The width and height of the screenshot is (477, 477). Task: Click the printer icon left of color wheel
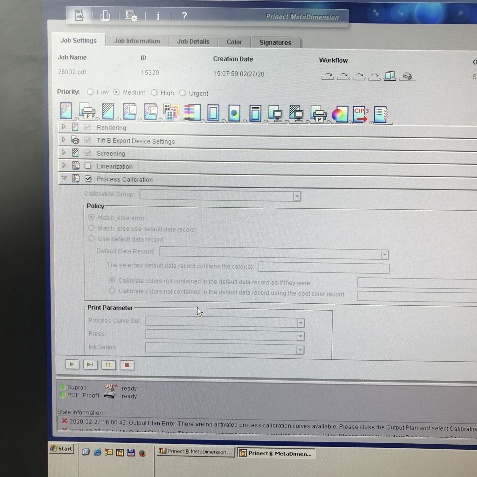pos(318,114)
